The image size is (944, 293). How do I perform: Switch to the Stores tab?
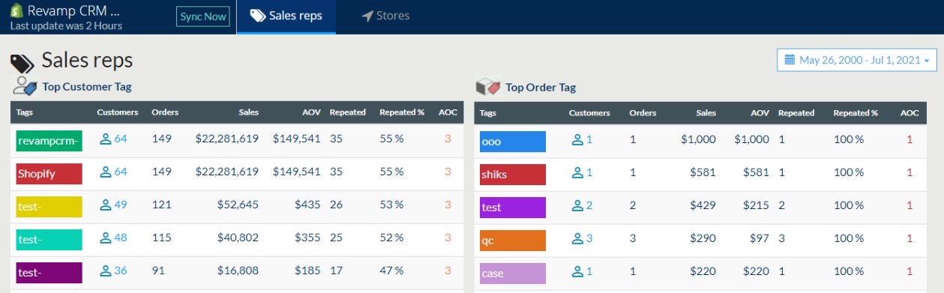[x=385, y=16]
